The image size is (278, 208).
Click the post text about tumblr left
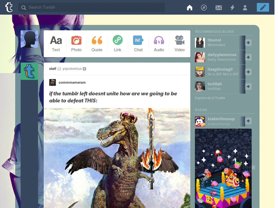[113, 97]
